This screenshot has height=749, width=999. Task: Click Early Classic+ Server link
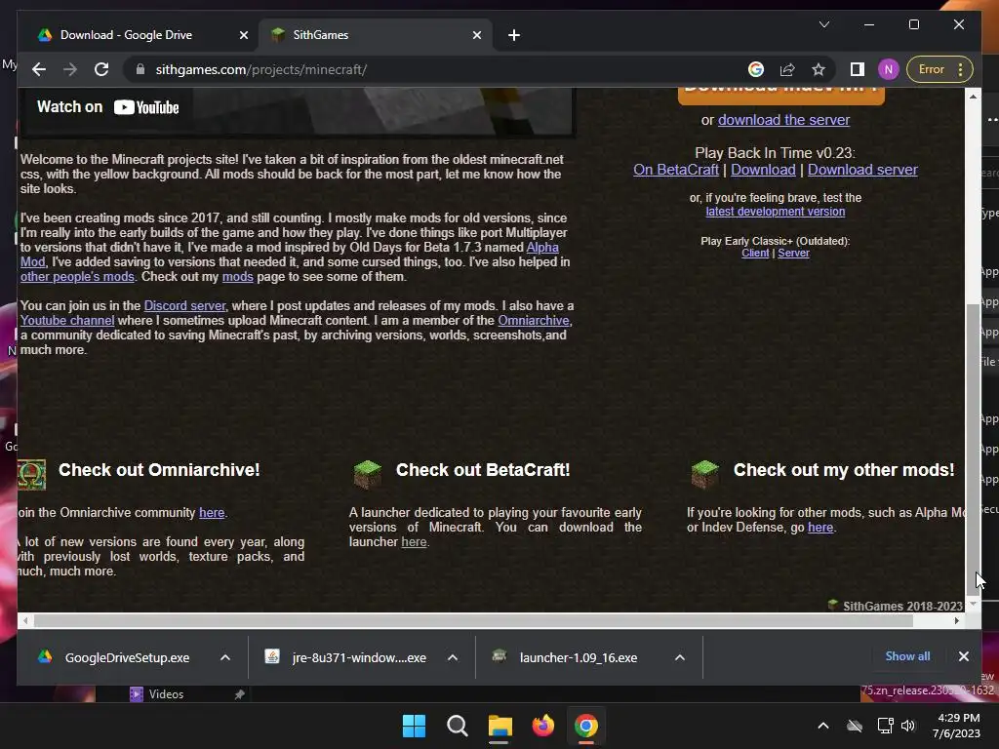(x=793, y=253)
